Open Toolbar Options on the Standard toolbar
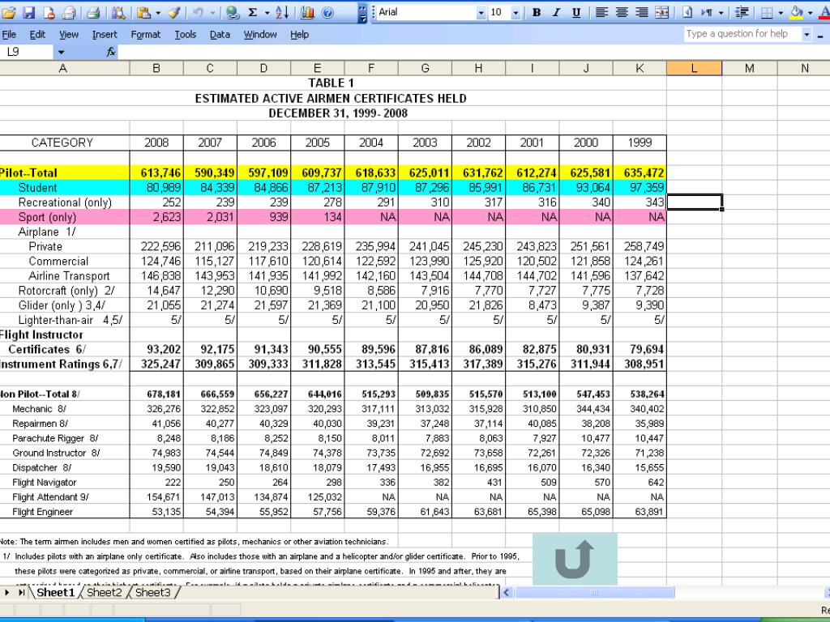Screen dimensions: 830x622 [362, 12]
